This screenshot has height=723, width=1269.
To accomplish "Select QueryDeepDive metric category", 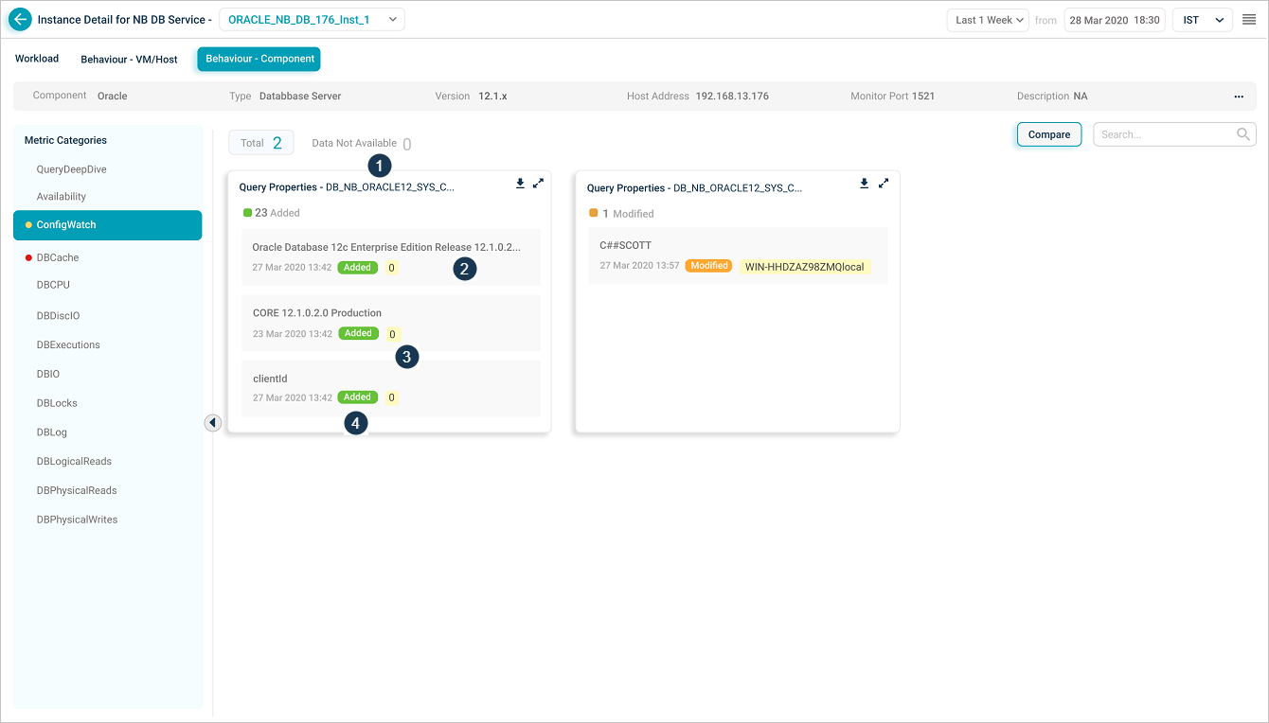I will pos(71,169).
